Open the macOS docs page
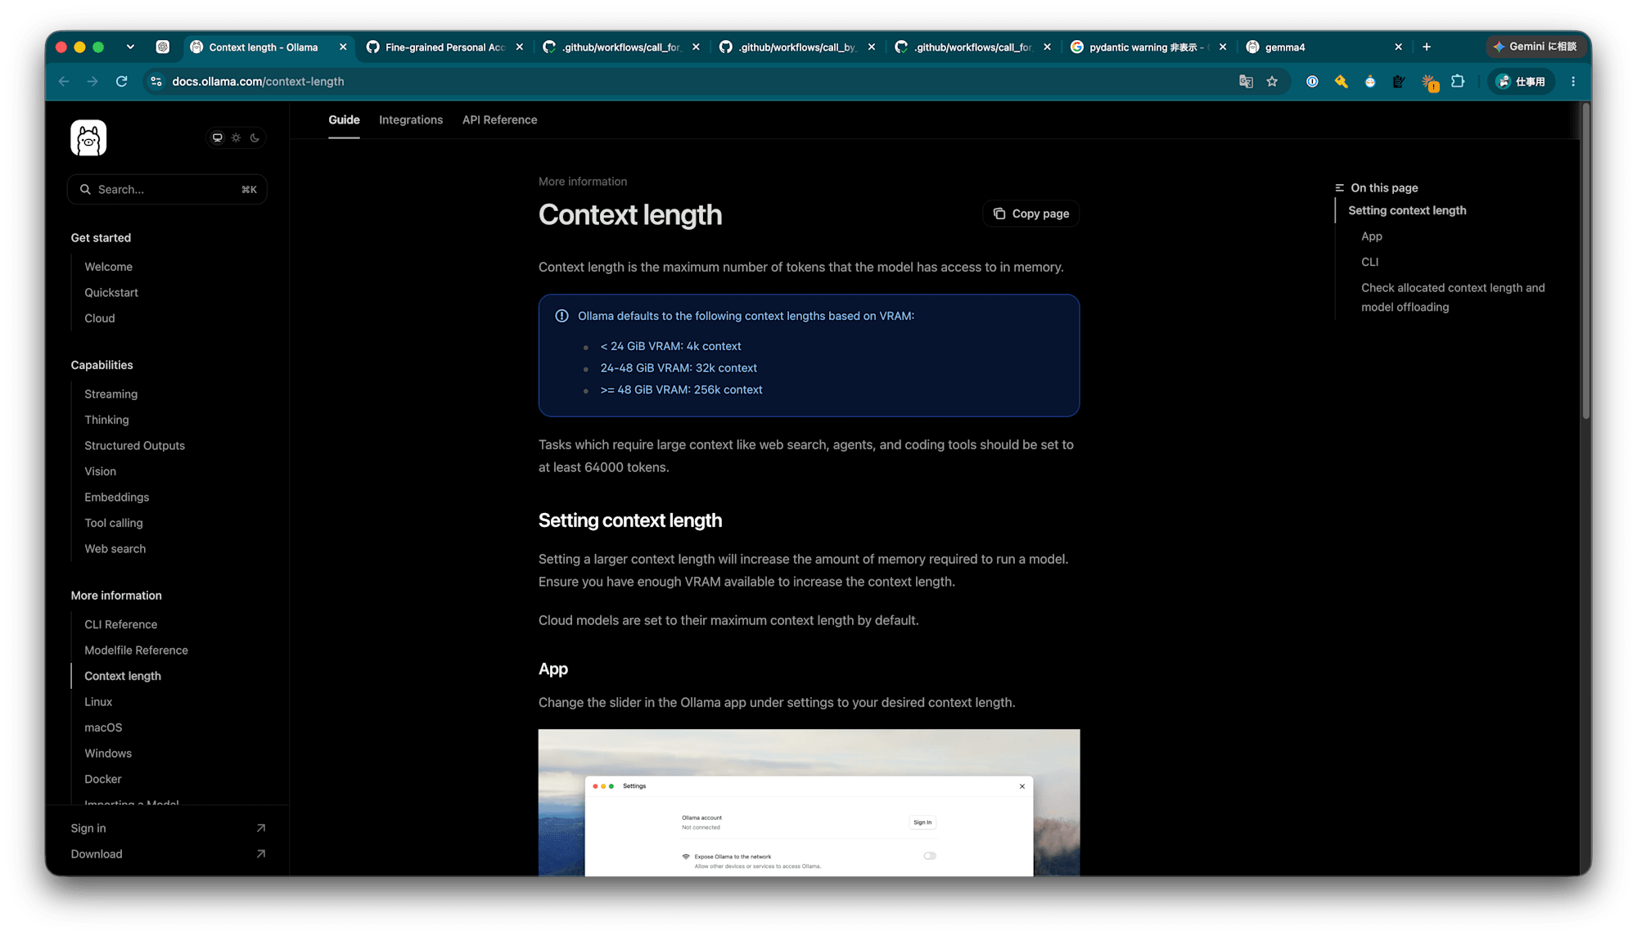This screenshot has height=936, width=1637. (x=103, y=727)
